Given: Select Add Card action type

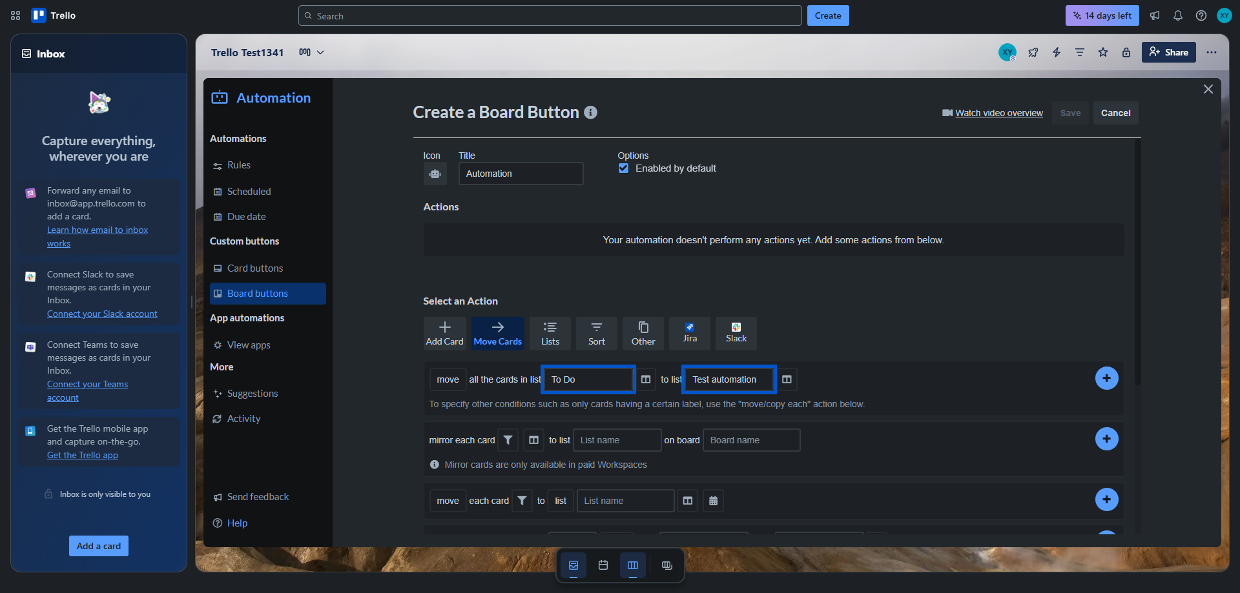Looking at the screenshot, I should pyautogui.click(x=445, y=333).
